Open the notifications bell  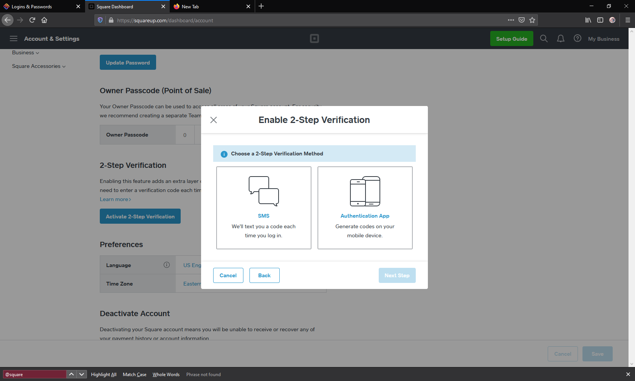coord(561,38)
